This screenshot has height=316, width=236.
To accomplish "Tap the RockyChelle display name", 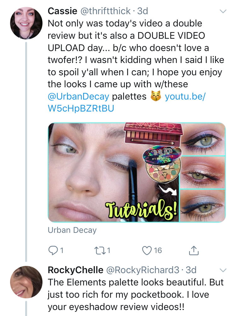I will pyautogui.click(x=75, y=270).
